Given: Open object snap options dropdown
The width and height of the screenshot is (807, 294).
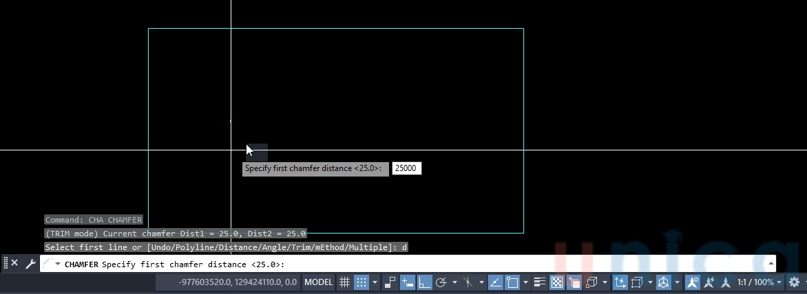Looking at the screenshot, I should pos(525,282).
